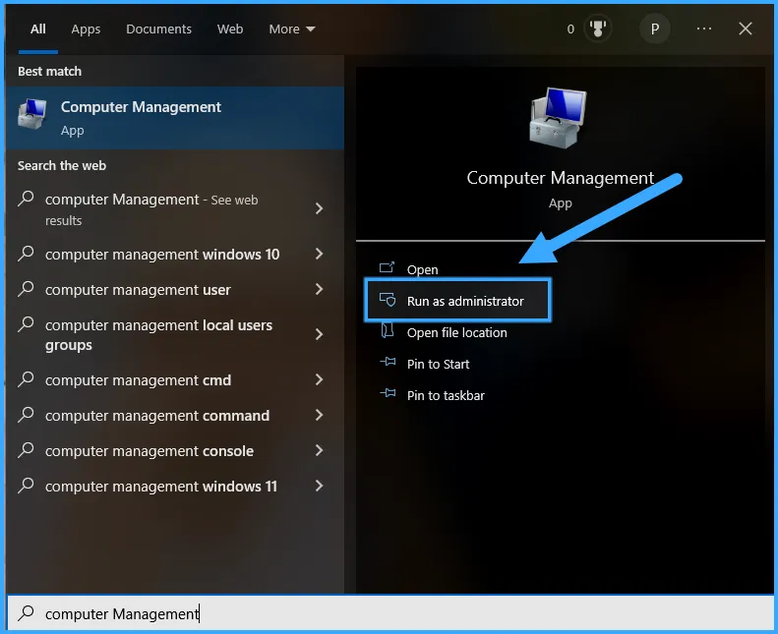The width and height of the screenshot is (778, 634).
Task: Click the magnifier icon in the search box
Action: [x=26, y=613]
